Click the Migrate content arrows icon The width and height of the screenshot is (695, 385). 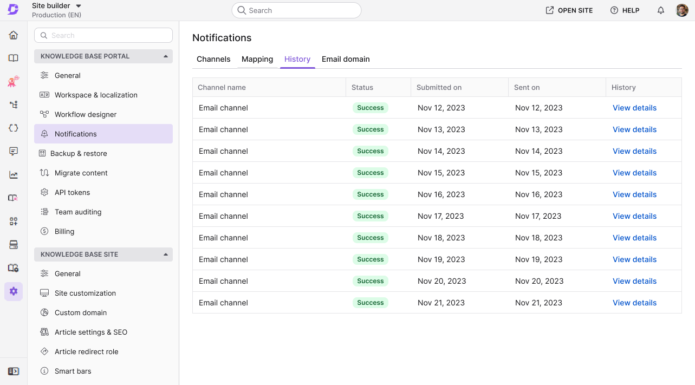click(x=44, y=173)
